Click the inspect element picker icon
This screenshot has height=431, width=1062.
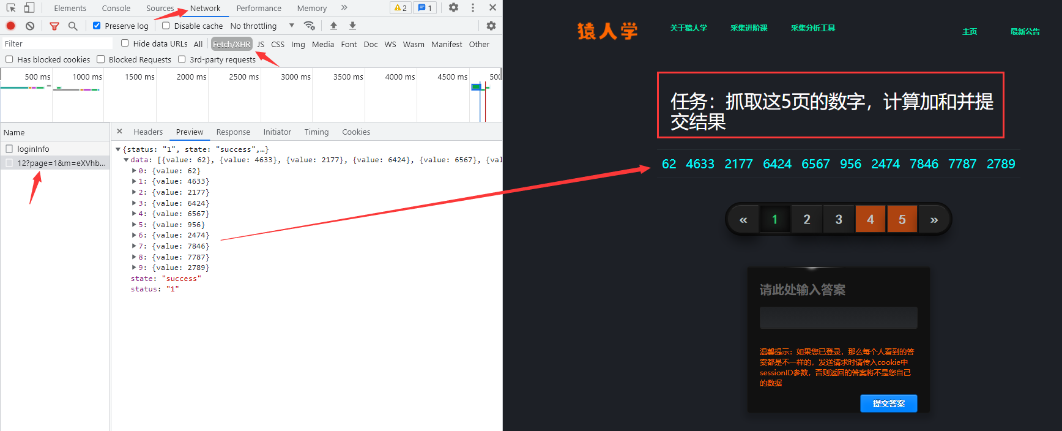tap(11, 8)
